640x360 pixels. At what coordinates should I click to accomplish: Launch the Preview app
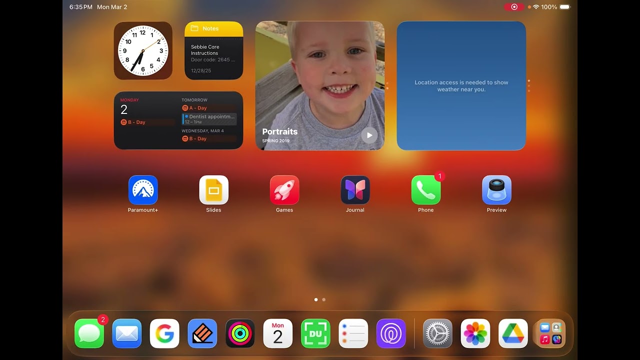[496, 190]
